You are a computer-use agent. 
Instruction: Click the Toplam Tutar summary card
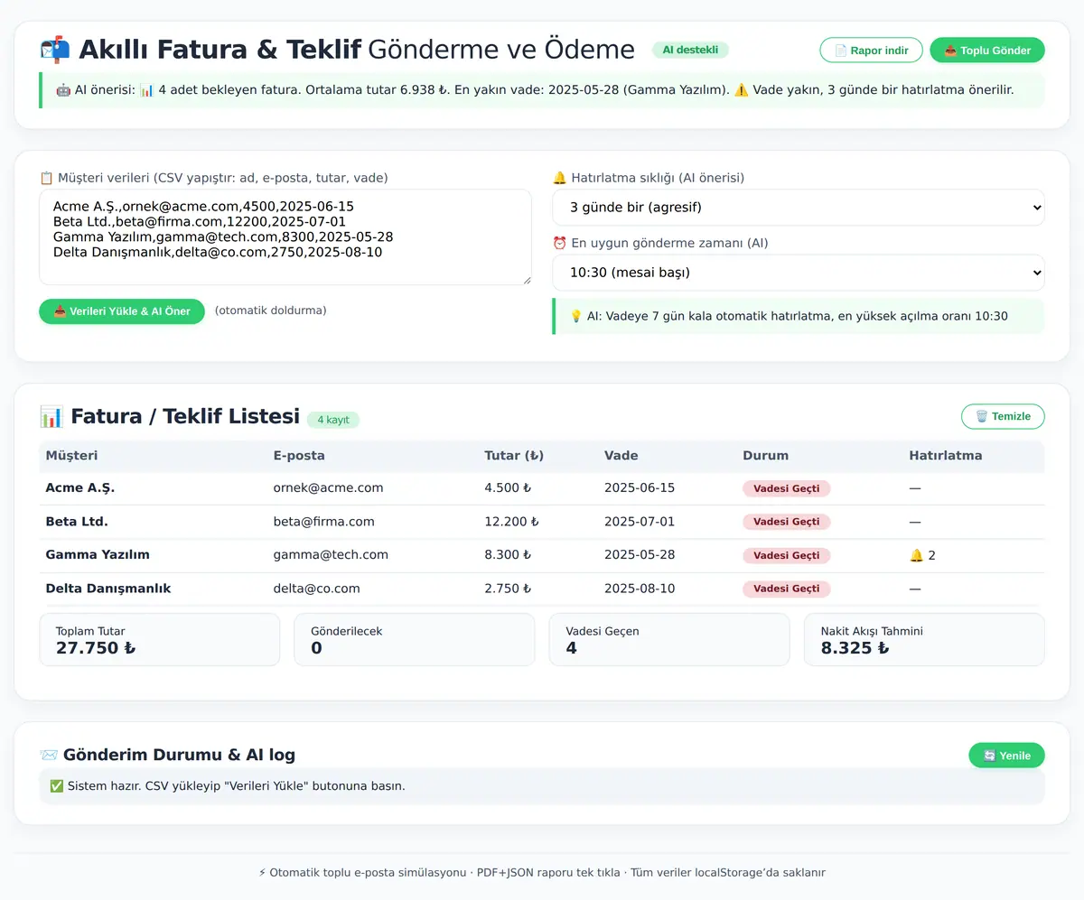tap(160, 640)
